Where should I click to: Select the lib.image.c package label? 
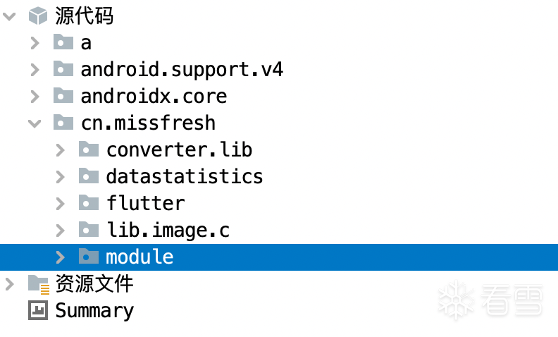click(168, 230)
